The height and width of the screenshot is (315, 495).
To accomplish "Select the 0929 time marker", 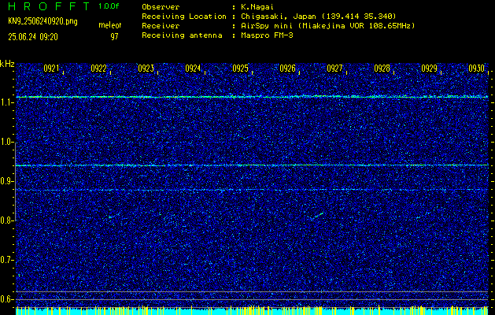I will coord(429,69).
